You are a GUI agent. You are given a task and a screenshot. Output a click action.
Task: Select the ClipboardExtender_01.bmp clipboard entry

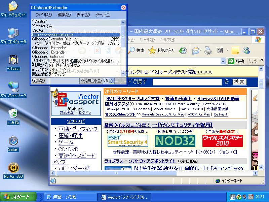tap(76, 39)
